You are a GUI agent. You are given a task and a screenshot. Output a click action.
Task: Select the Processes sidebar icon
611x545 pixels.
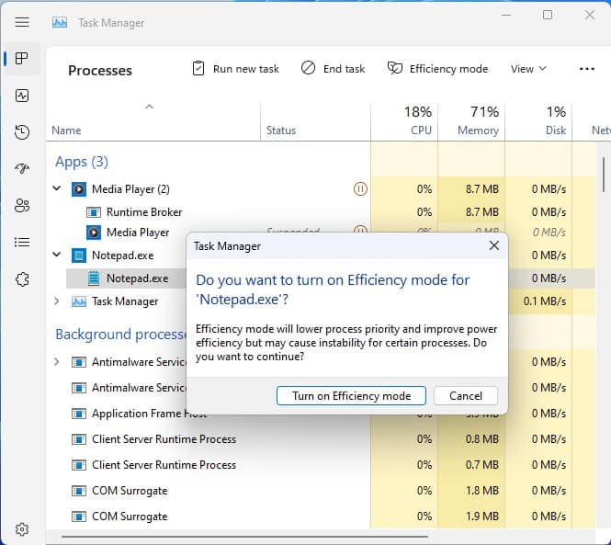[22, 59]
